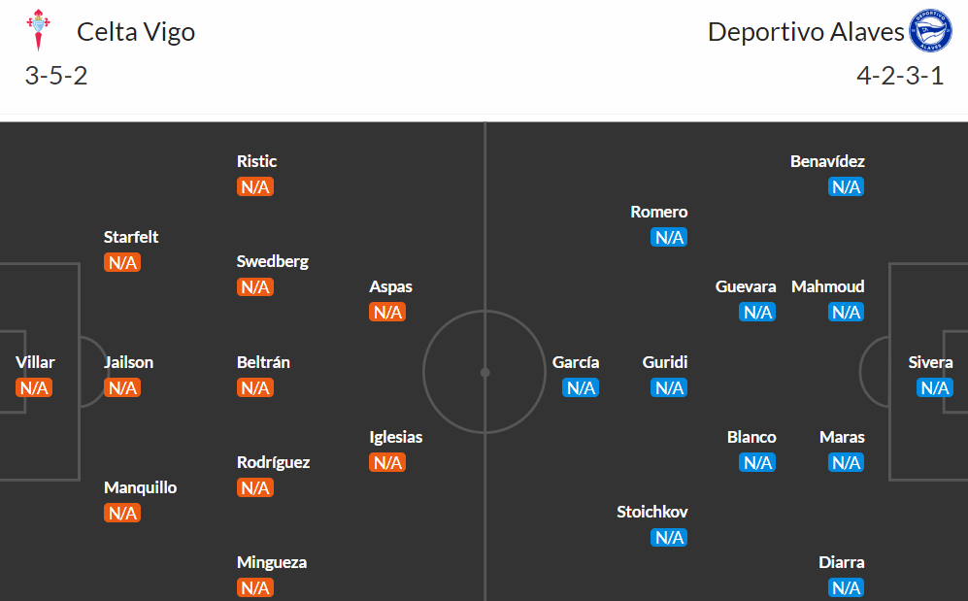Screen dimensions: 968x601
Task: Click the Deportivo Alaves club crest icon
Action: [x=930, y=31]
